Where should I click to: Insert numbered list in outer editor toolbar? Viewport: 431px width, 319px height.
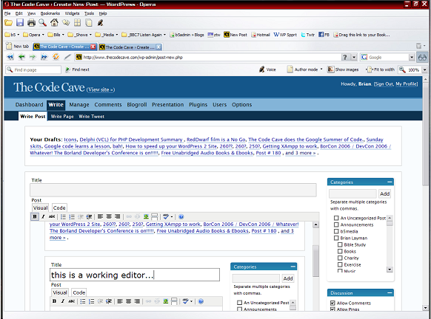[72, 217]
